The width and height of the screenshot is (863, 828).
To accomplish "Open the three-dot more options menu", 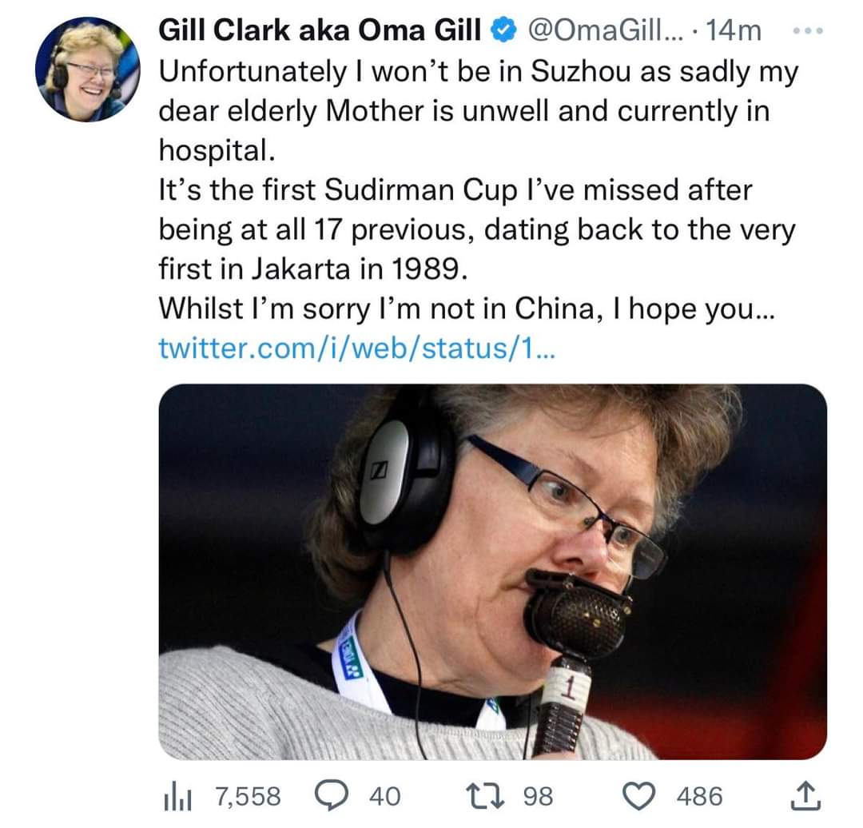I will click(807, 31).
